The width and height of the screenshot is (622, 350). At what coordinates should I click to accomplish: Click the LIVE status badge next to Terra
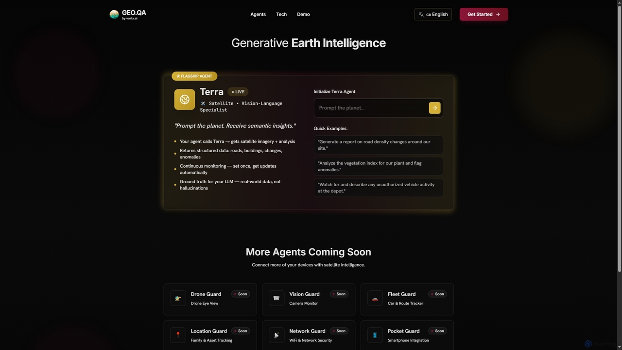(x=238, y=92)
